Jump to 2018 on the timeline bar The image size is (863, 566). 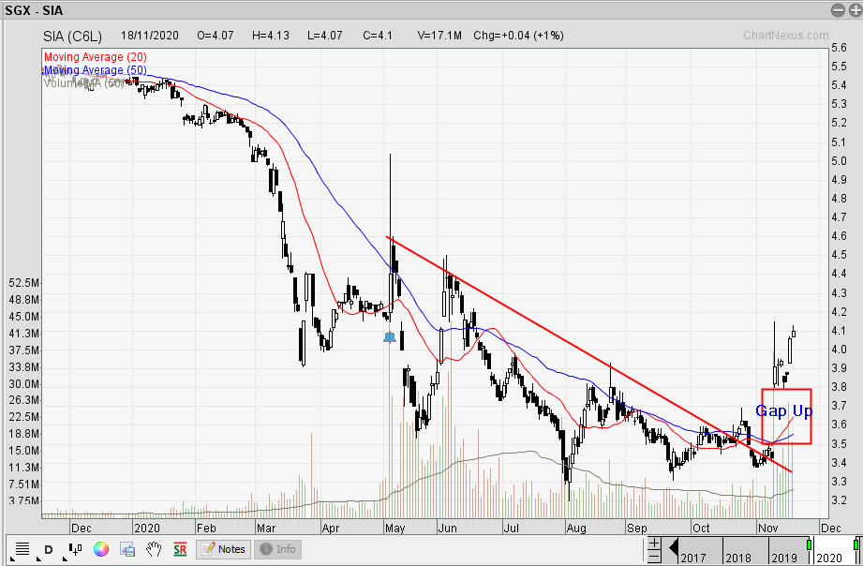[x=738, y=558]
